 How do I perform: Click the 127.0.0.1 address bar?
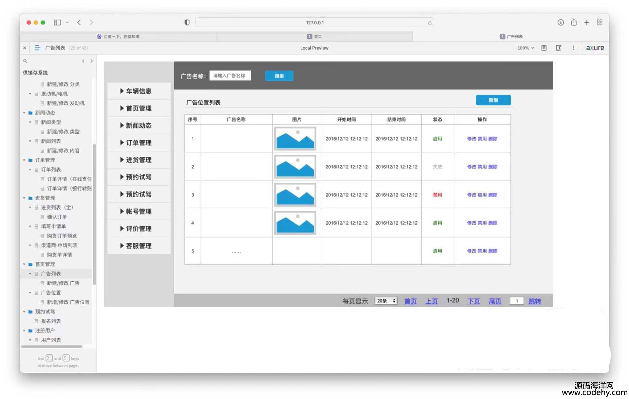coord(314,23)
